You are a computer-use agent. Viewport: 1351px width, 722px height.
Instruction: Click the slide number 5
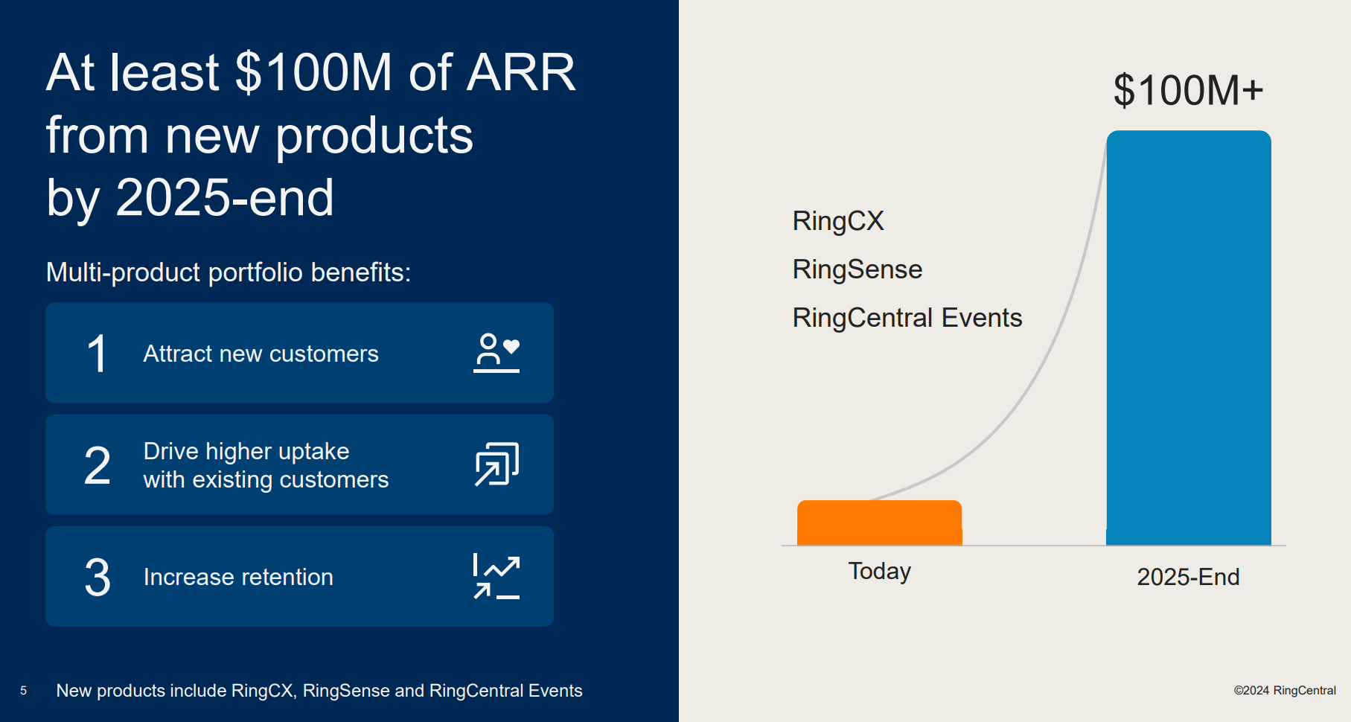pyautogui.click(x=24, y=691)
